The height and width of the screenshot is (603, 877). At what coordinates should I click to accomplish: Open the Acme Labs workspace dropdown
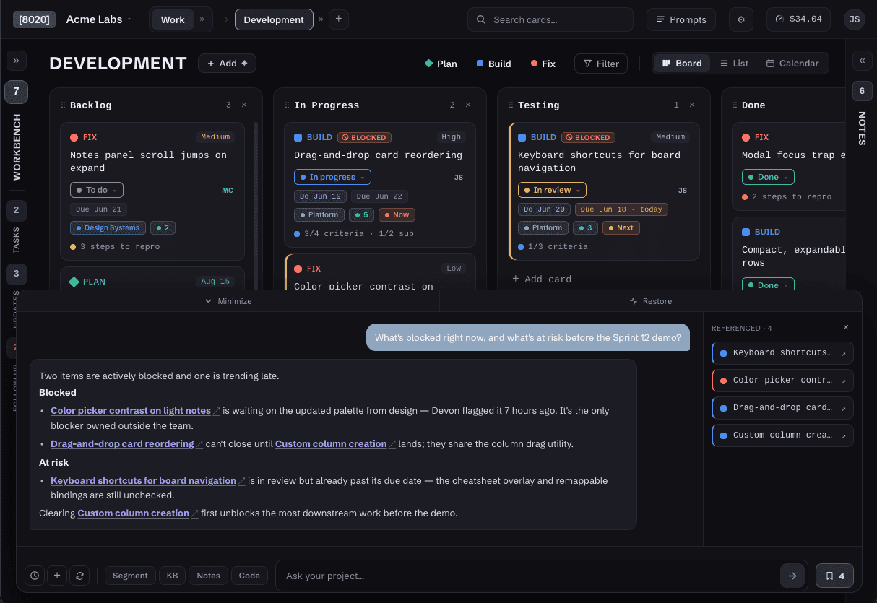98,19
